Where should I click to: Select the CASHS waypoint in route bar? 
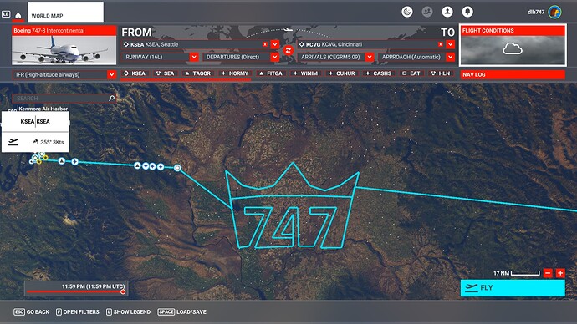coord(378,73)
